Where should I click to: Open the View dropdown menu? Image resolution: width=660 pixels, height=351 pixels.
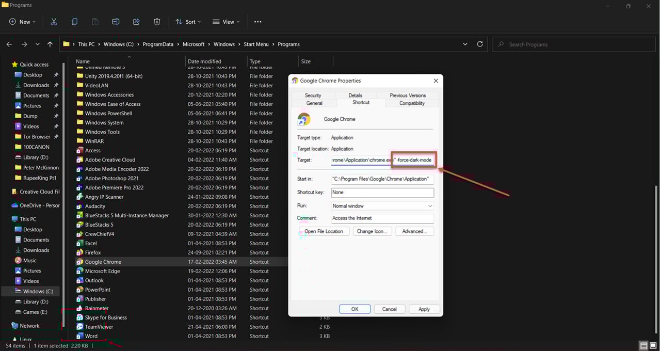(226, 22)
